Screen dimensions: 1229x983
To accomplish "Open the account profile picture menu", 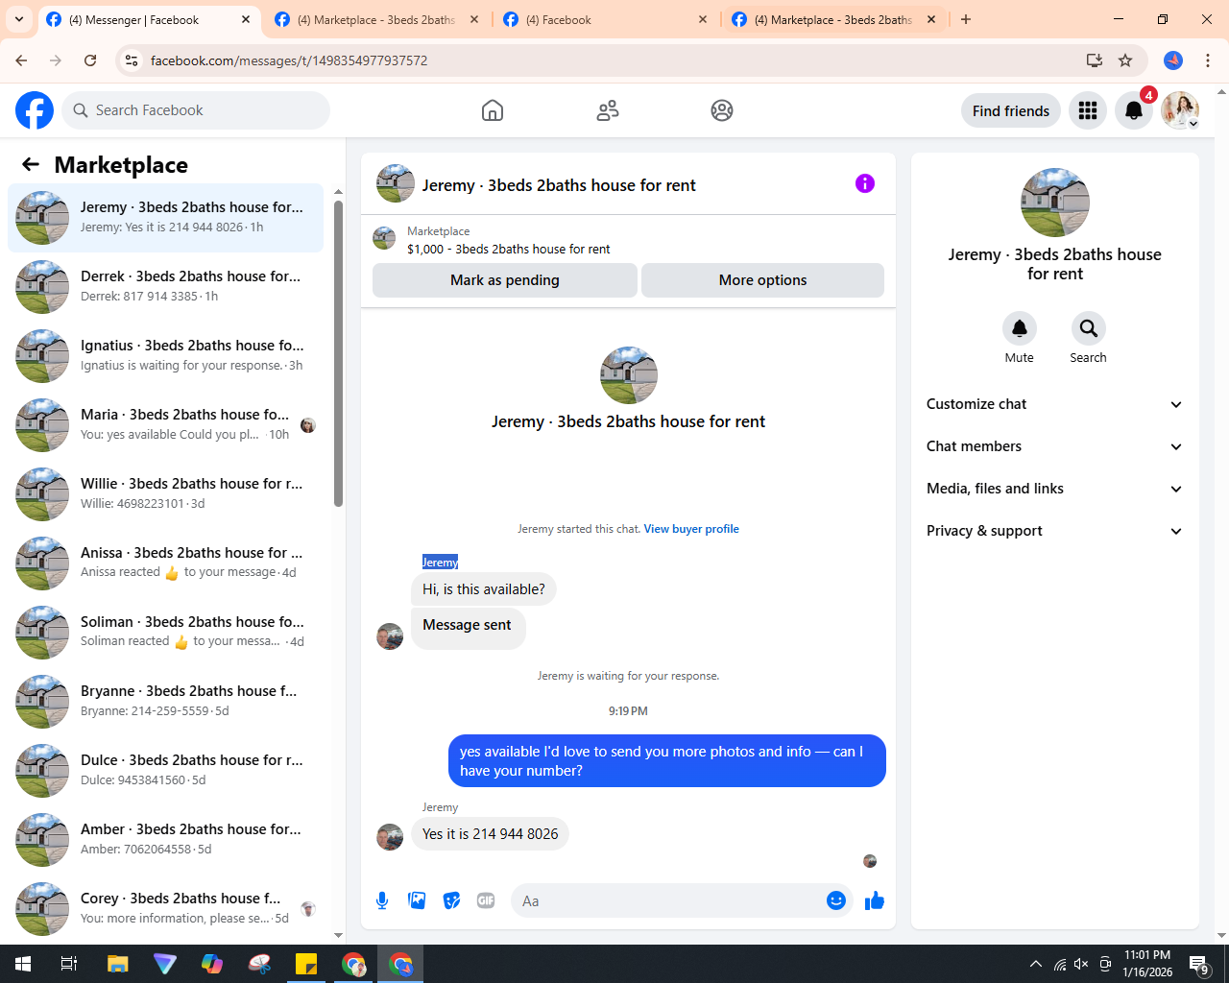I will [1180, 110].
